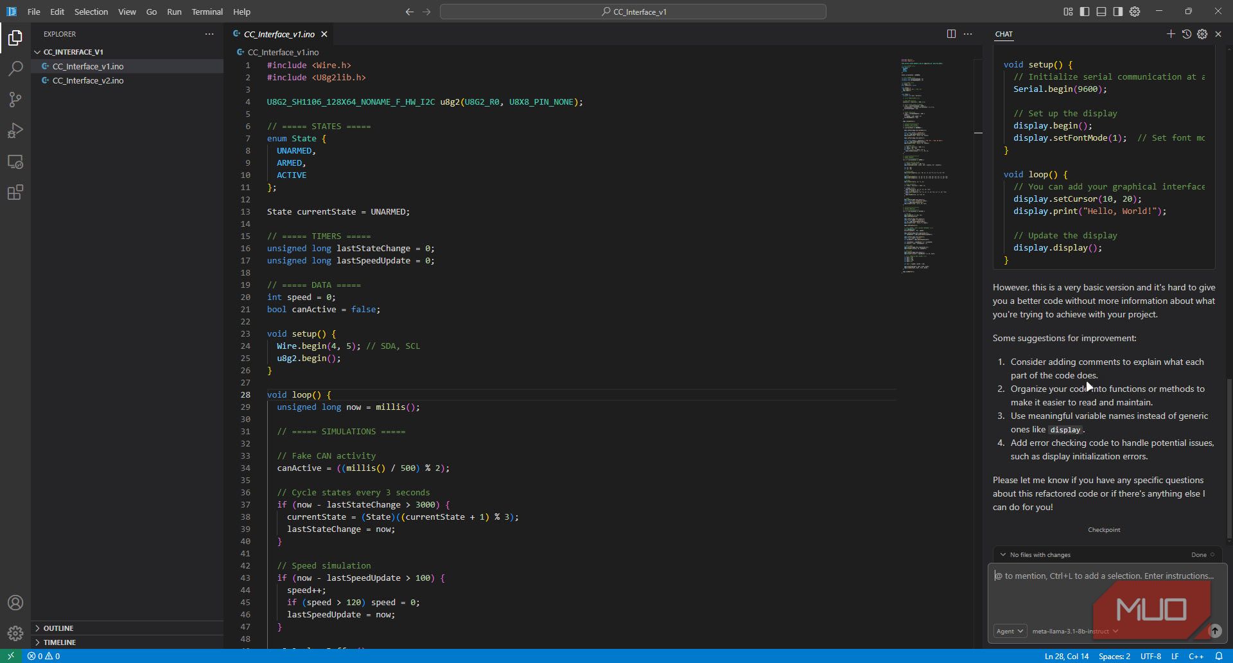Open the File menu

pyautogui.click(x=34, y=12)
